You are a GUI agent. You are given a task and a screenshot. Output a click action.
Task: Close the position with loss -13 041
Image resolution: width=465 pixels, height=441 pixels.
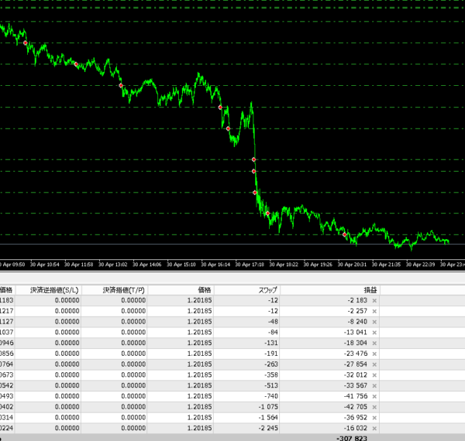pyautogui.click(x=374, y=333)
